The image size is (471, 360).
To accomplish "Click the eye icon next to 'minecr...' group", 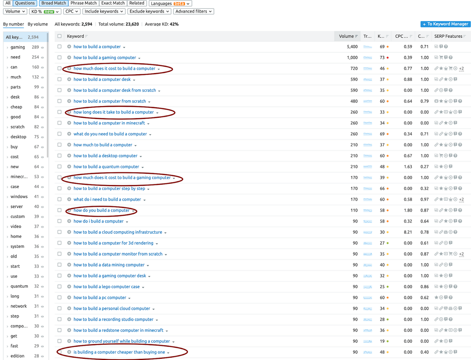I will pyautogui.click(x=42, y=177).
